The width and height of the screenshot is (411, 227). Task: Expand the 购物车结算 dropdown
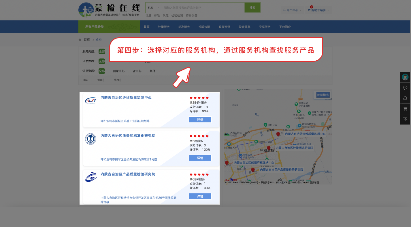tap(318, 10)
